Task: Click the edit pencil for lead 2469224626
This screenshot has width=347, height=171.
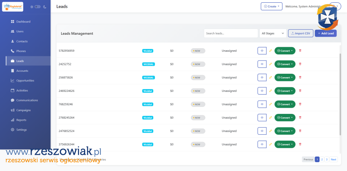Action: point(270,91)
